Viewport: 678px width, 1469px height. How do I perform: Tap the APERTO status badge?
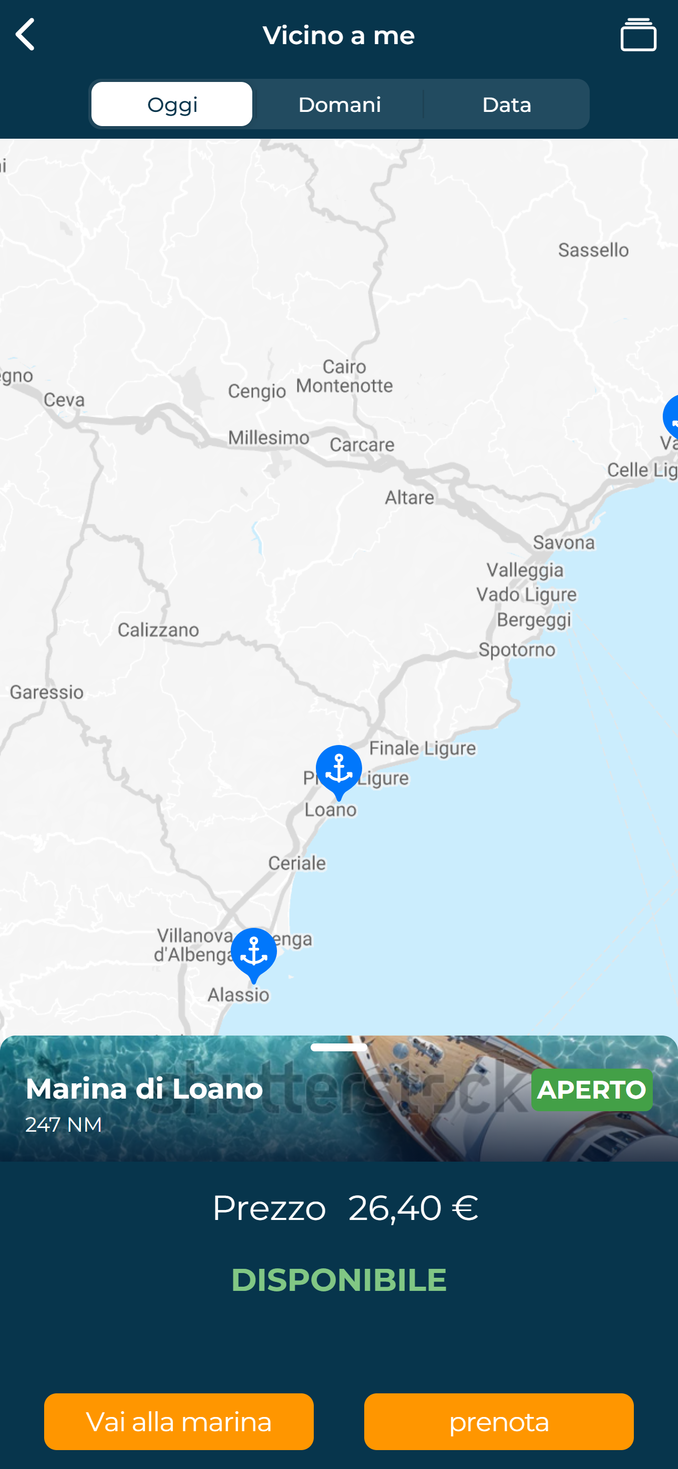tap(592, 1090)
